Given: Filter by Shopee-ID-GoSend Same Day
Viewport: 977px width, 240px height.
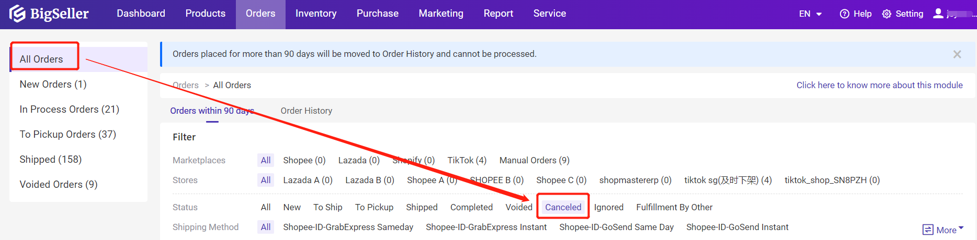Looking at the screenshot, I should 616,227.
